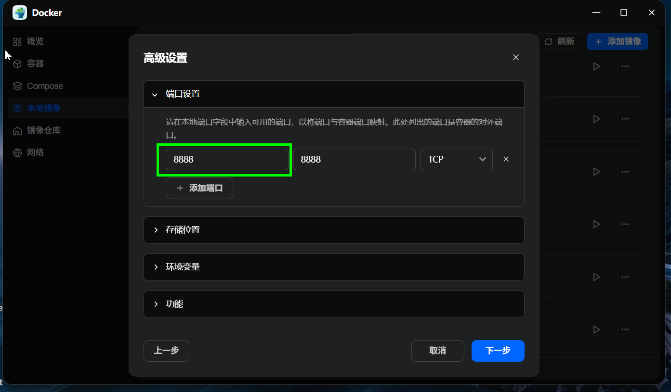Open the 网络 networks icon
The width and height of the screenshot is (671, 392).
[17, 152]
